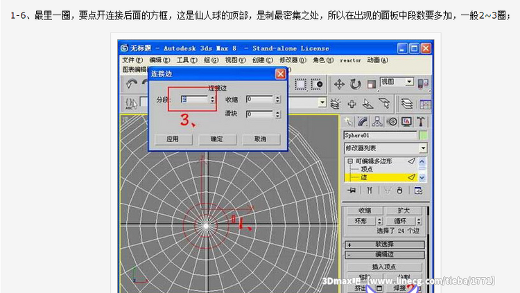
Task: Activate the Select and Move tool
Action: (x=339, y=85)
